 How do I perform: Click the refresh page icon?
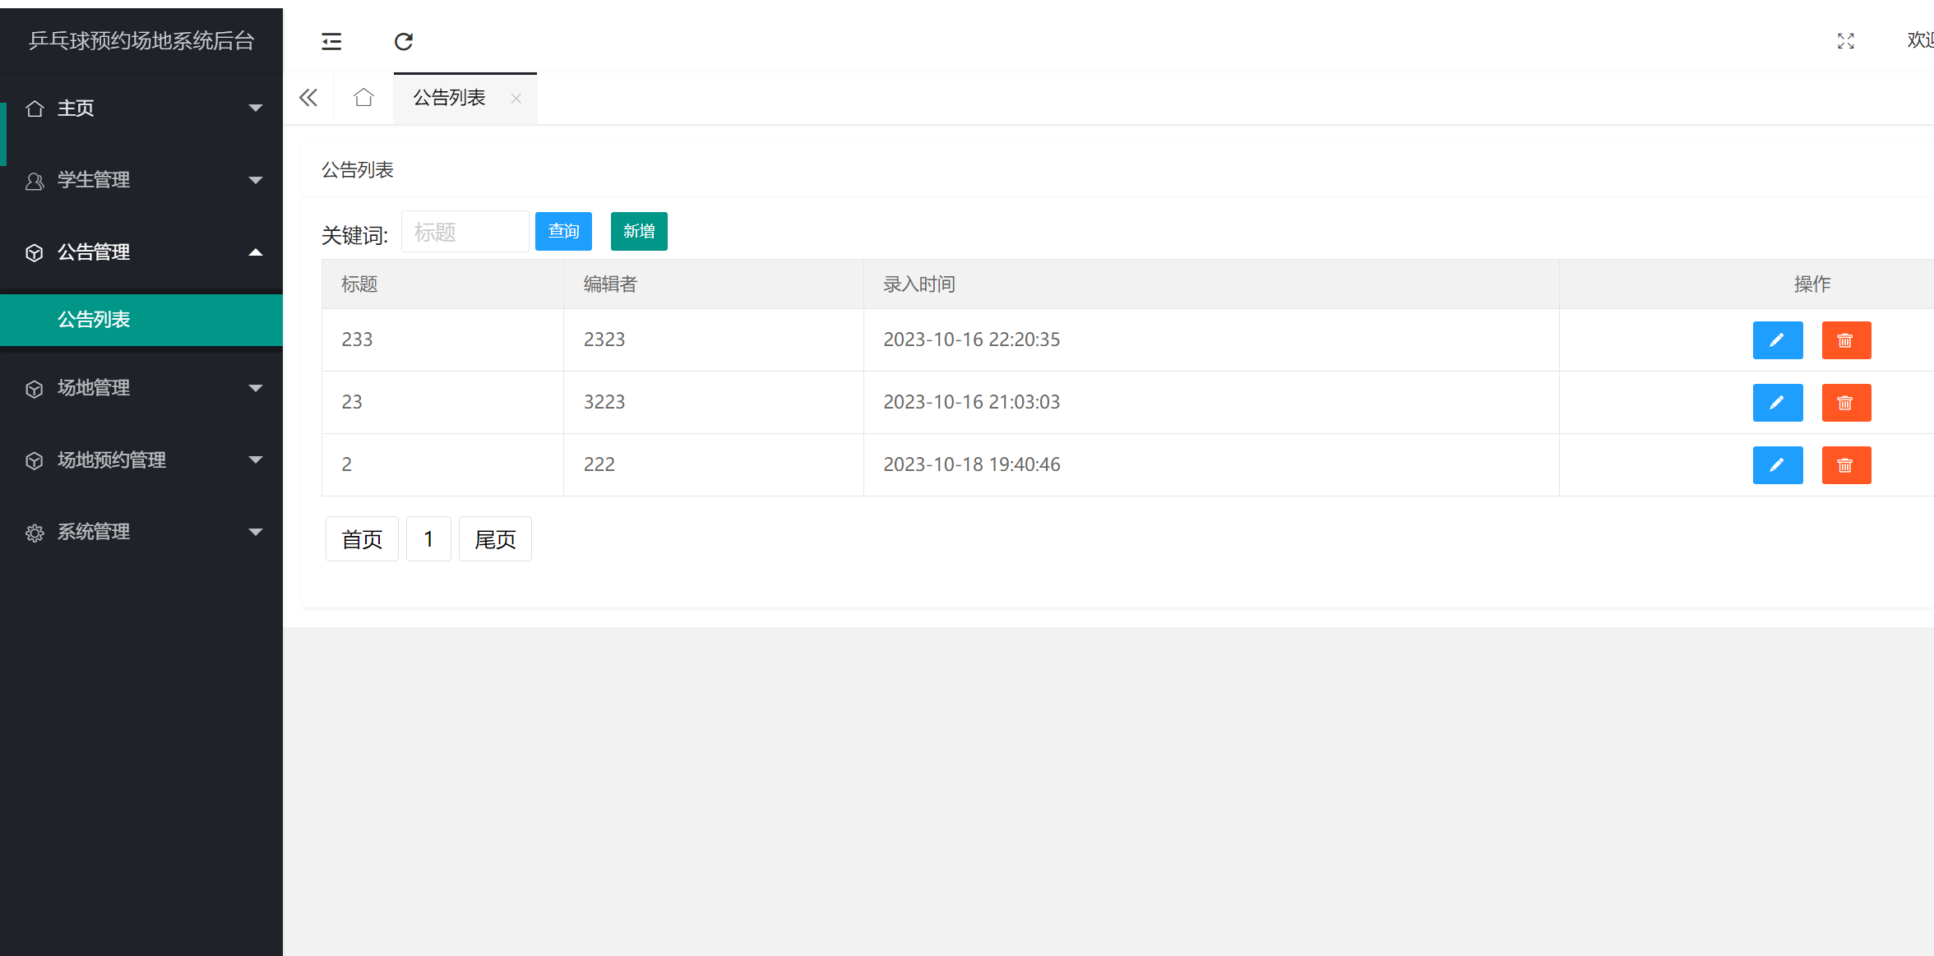point(403,41)
